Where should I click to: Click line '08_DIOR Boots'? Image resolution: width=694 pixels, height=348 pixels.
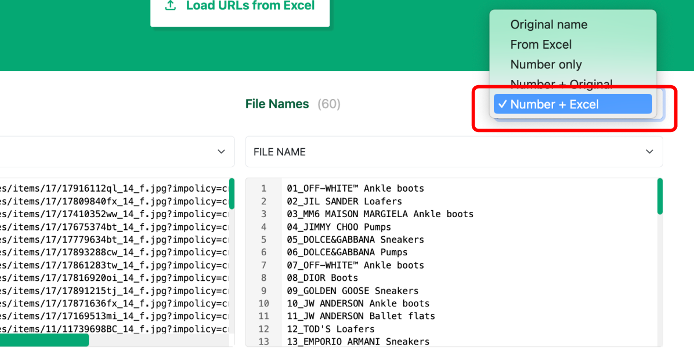(x=322, y=277)
